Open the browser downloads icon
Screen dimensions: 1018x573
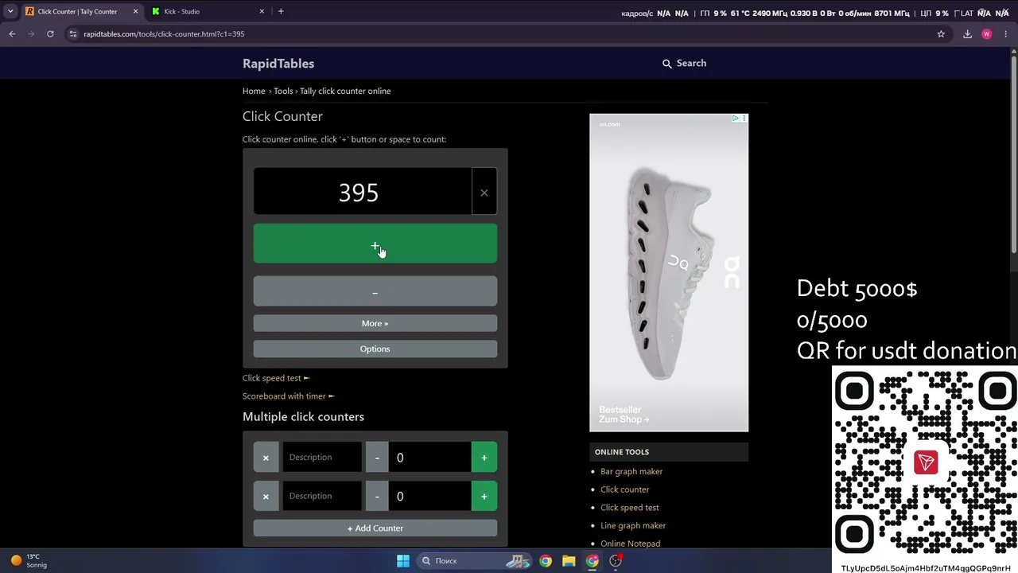(967, 34)
